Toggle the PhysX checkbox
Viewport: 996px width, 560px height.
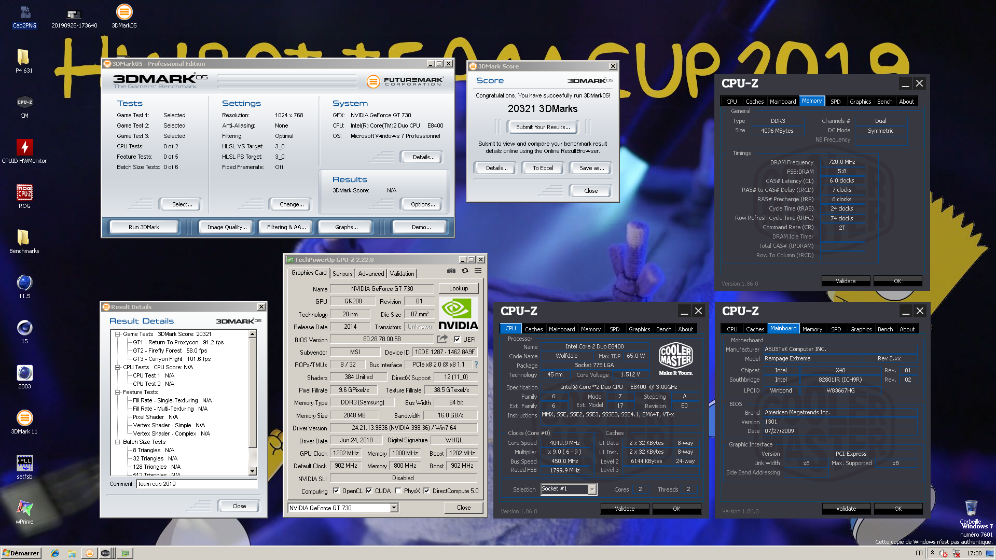[398, 491]
